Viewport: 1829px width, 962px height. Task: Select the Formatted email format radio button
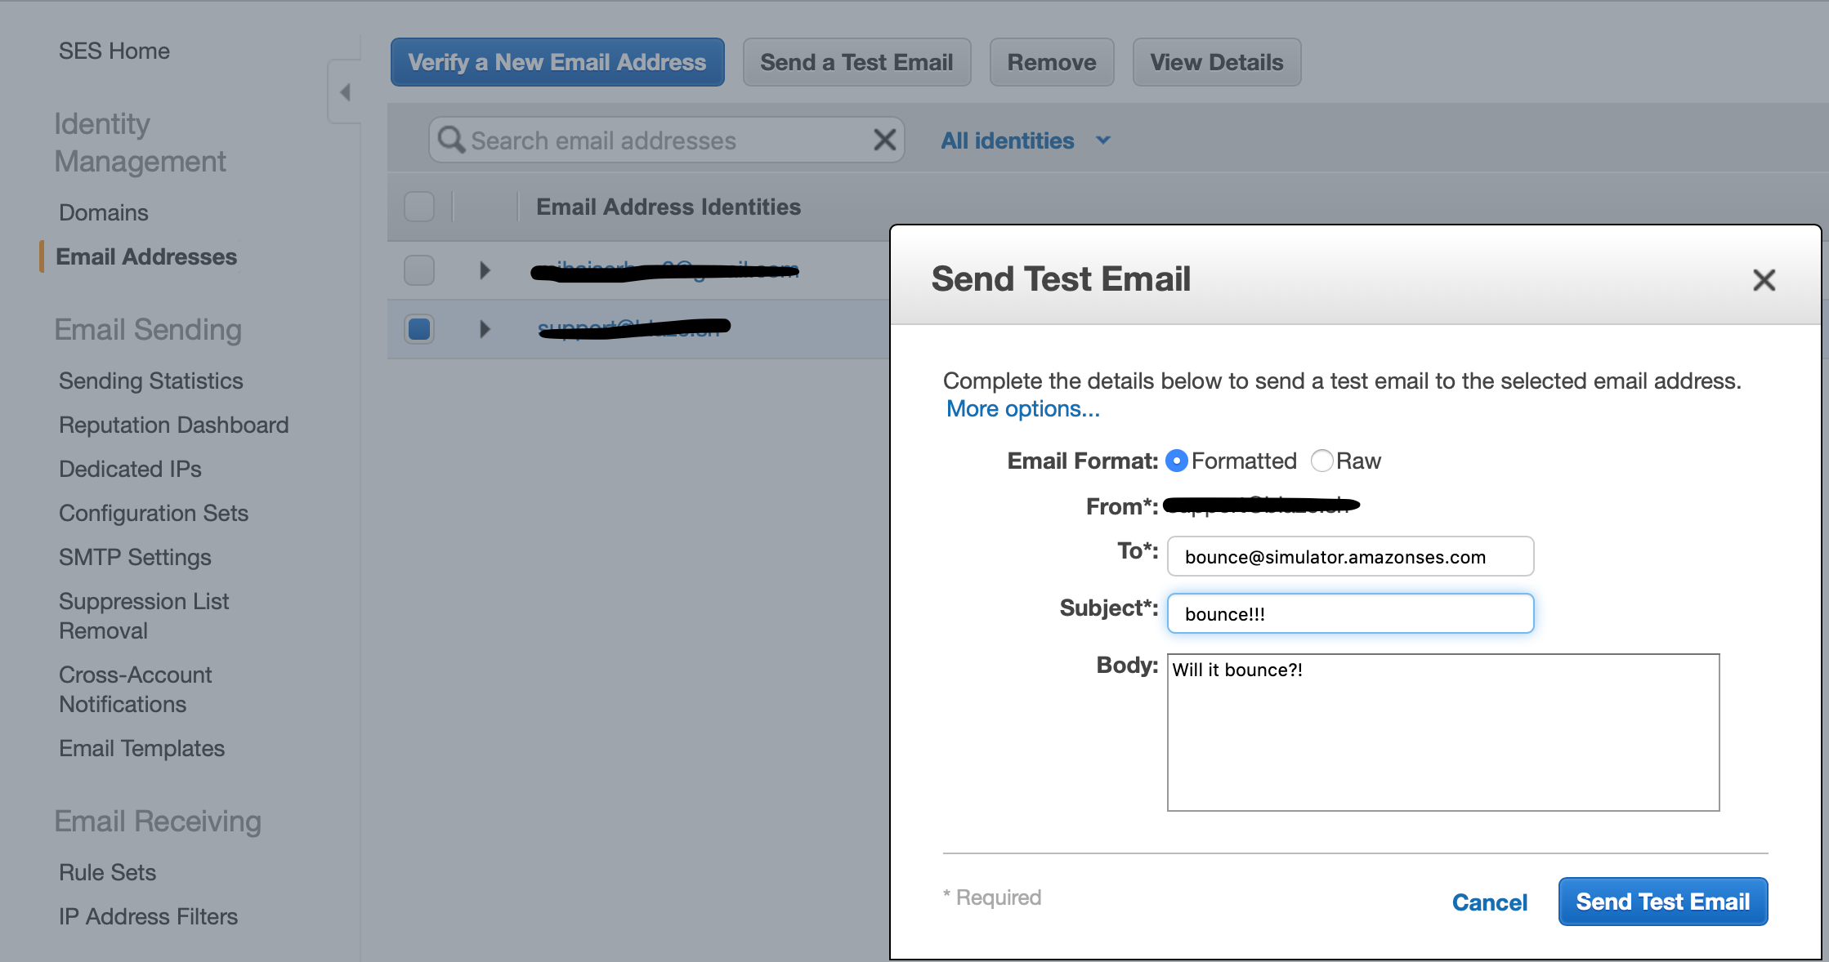click(x=1176, y=461)
